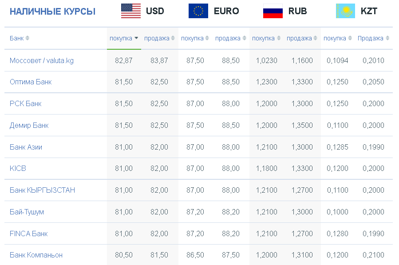This screenshot has width=399, height=265.
Task: Click the USA flag icon
Action: point(131,11)
